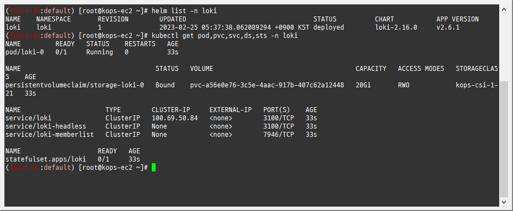Click the 'RESTARTS' column header

click(140, 44)
